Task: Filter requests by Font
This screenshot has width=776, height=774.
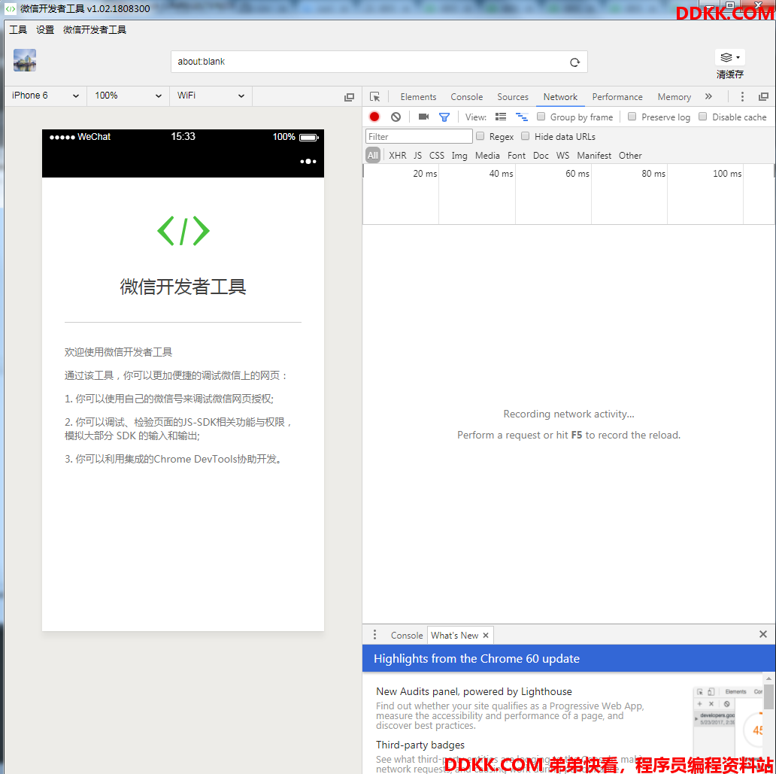Action: [516, 156]
